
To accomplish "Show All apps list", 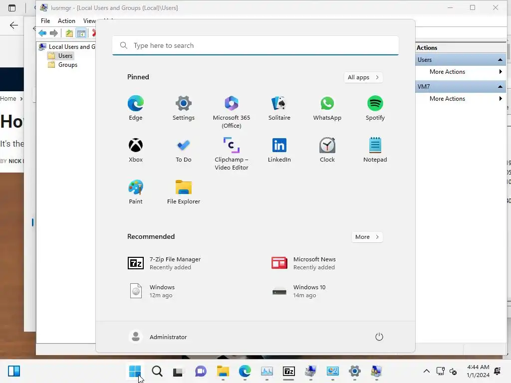I will pos(363,77).
